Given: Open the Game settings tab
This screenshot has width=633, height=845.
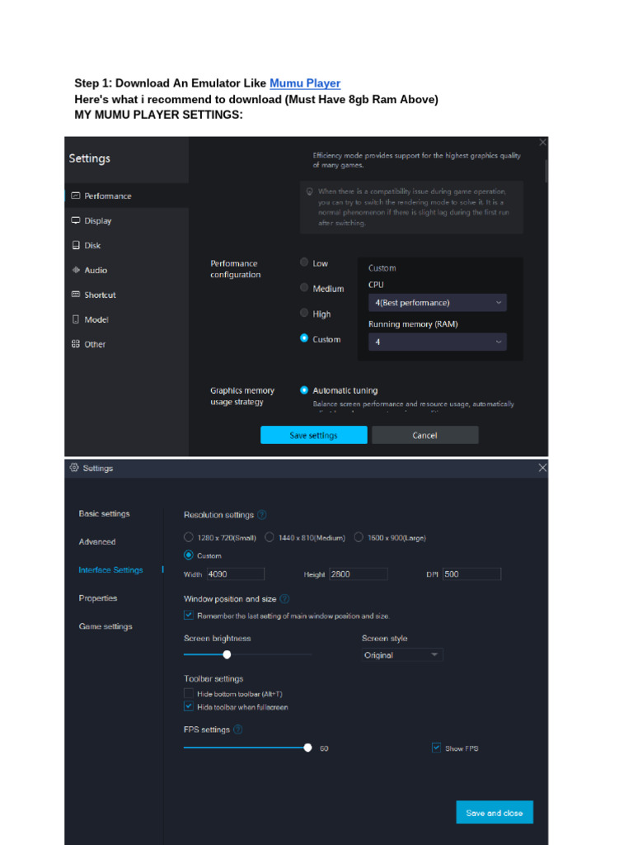Looking at the screenshot, I should click(x=105, y=626).
